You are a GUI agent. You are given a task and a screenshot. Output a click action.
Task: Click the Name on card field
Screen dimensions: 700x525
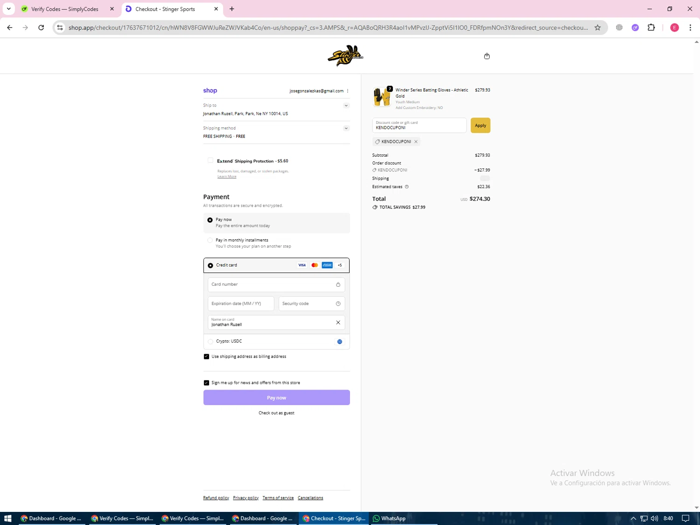[x=276, y=322]
